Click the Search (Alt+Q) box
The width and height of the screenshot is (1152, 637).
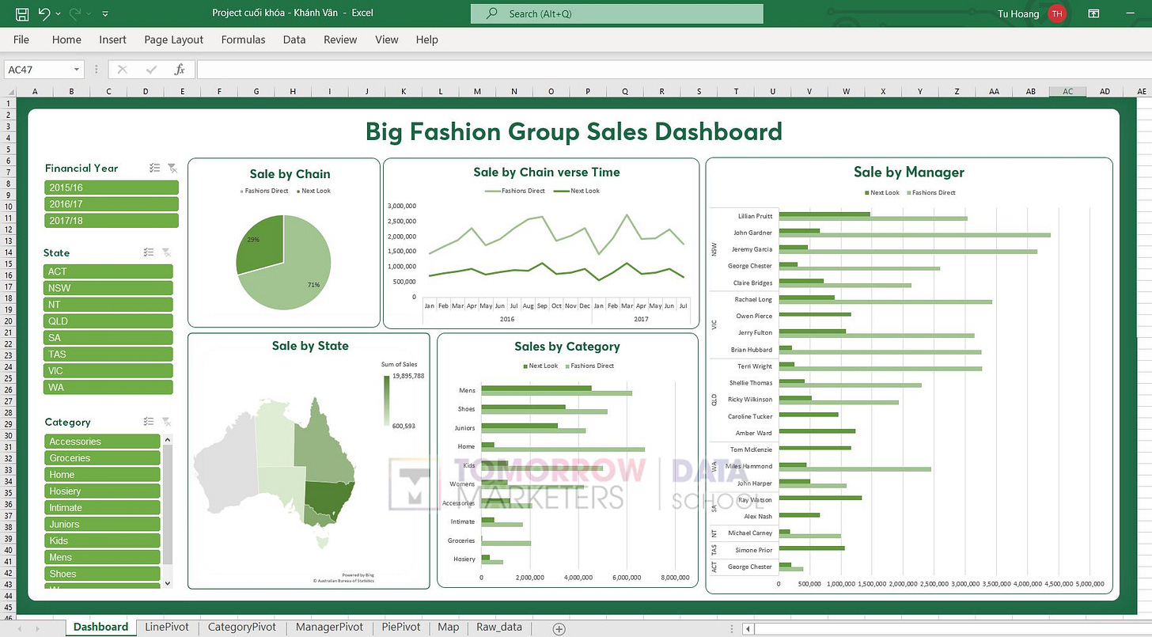(x=617, y=13)
